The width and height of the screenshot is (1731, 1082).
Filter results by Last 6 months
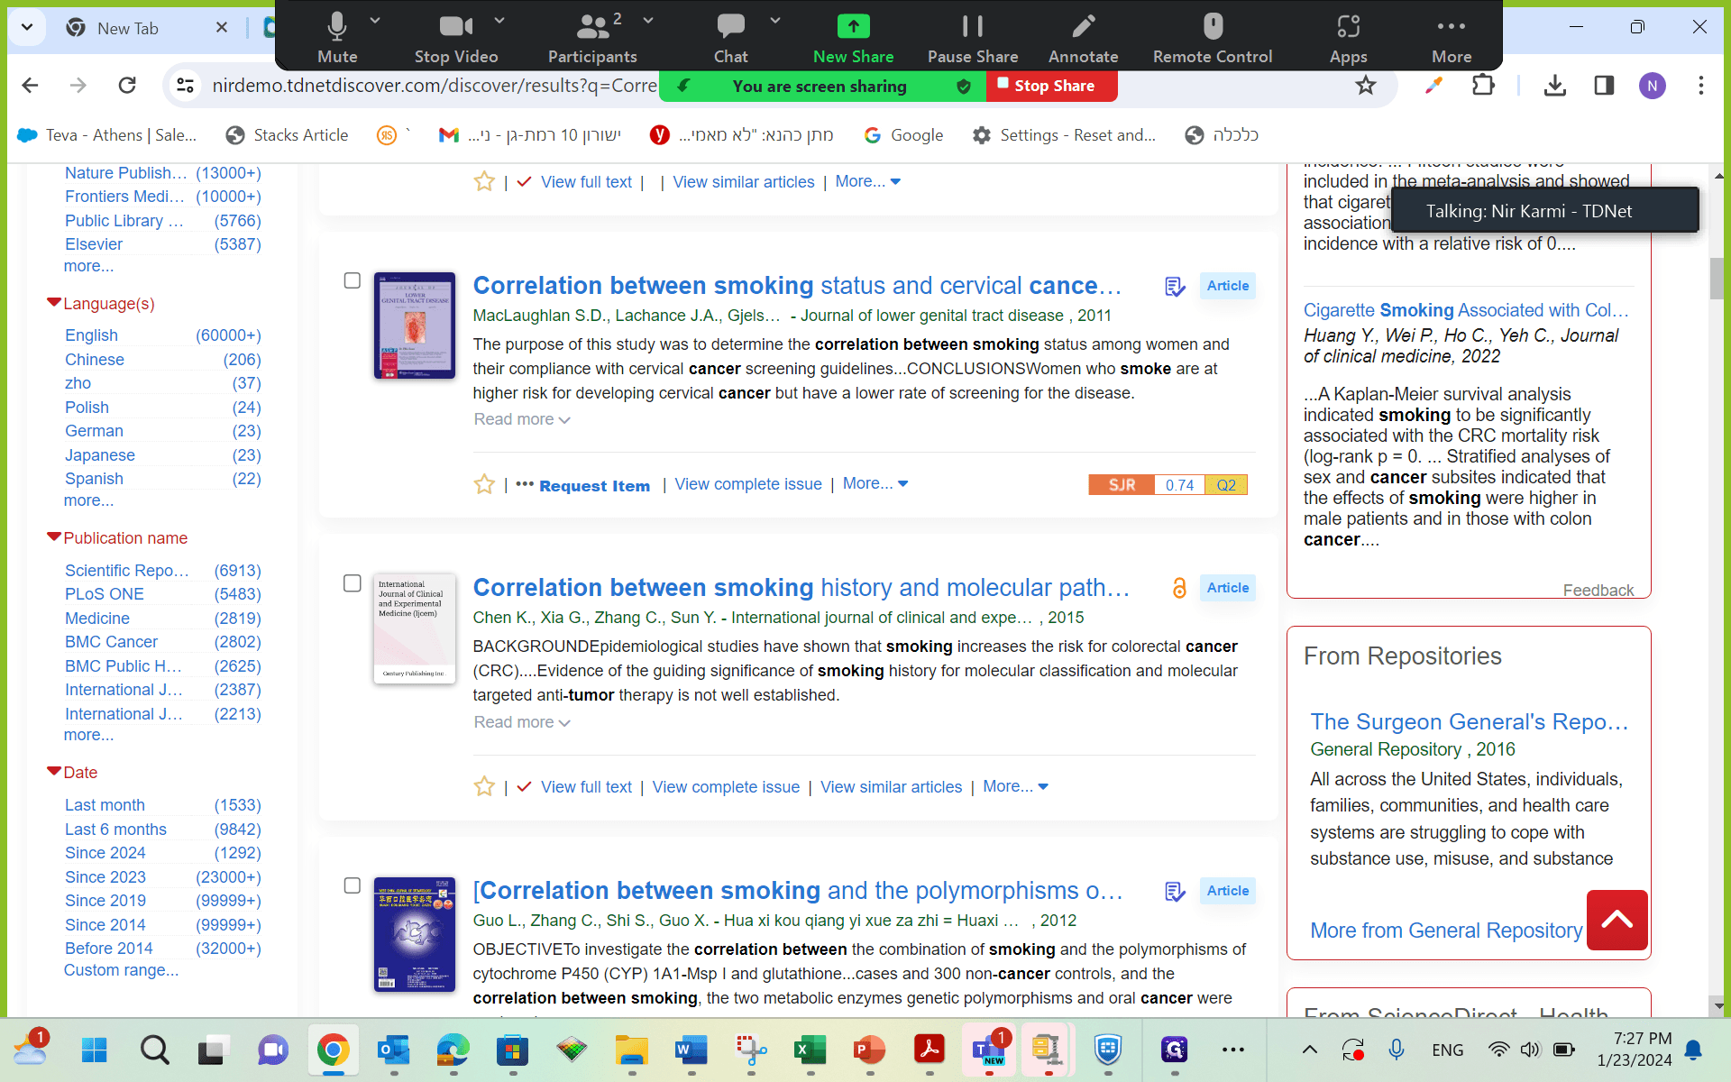[x=115, y=830]
